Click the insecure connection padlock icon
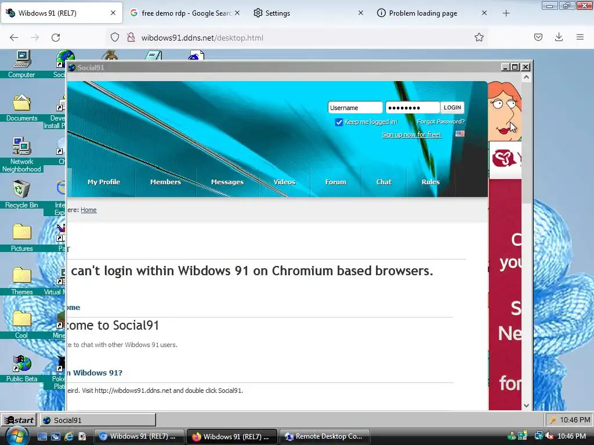Viewport: 594px width, 445px height. [131, 38]
